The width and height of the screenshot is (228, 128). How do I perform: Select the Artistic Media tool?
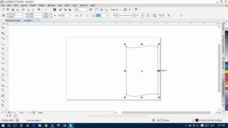[2, 48]
